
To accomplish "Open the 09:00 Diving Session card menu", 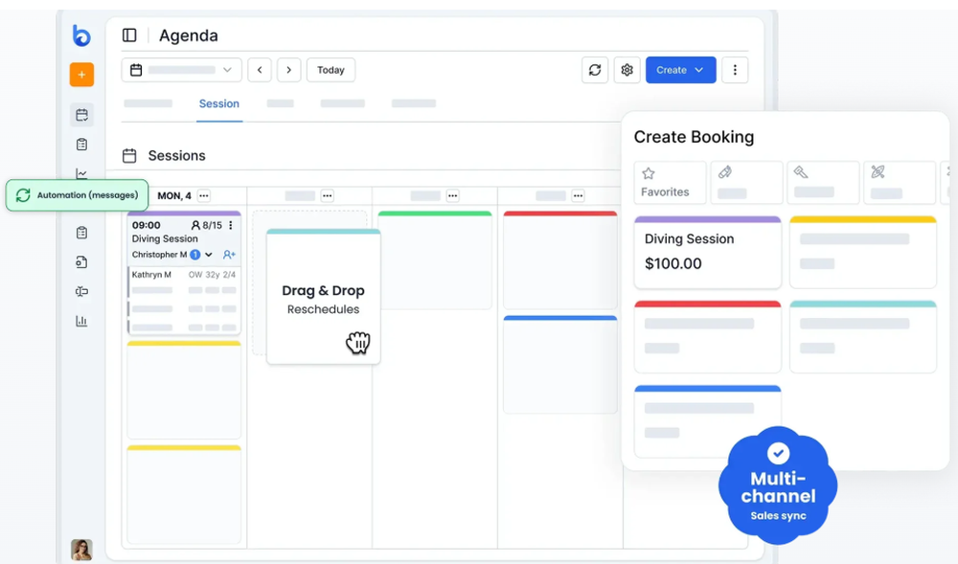I will [x=231, y=225].
